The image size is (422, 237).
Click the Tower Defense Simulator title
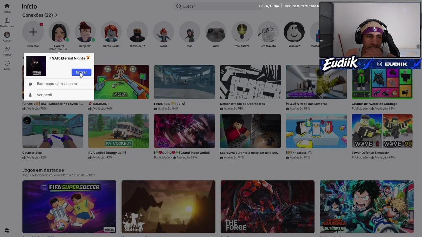tap(370, 153)
